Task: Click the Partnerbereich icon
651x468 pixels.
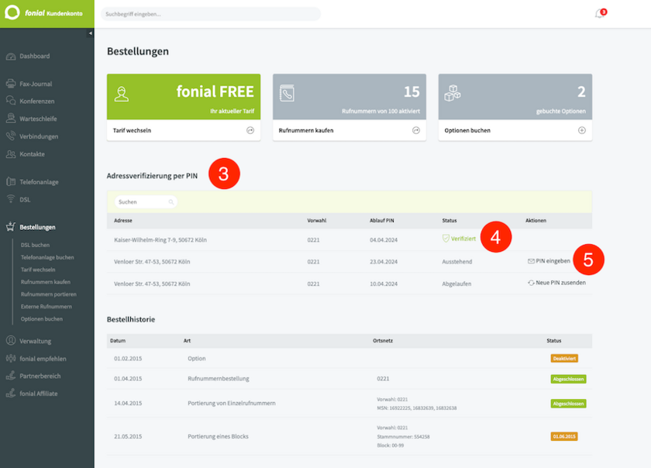Action: pos(11,376)
